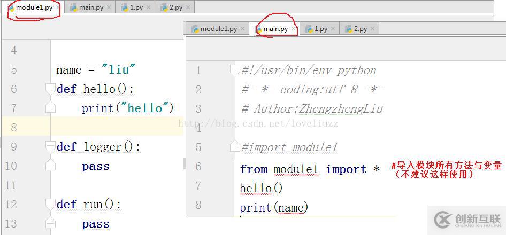Viewport: 506px width, 235px height.
Task: Click Python icon on right 1.py tab
Action: click(309, 29)
